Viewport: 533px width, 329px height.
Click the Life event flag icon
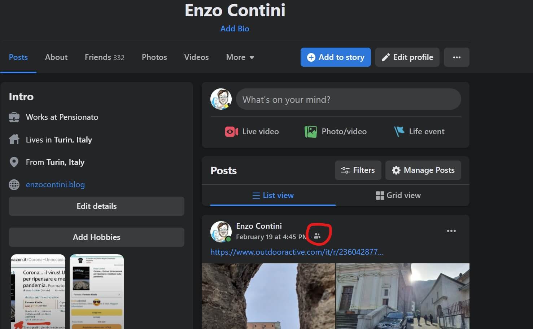(x=399, y=131)
